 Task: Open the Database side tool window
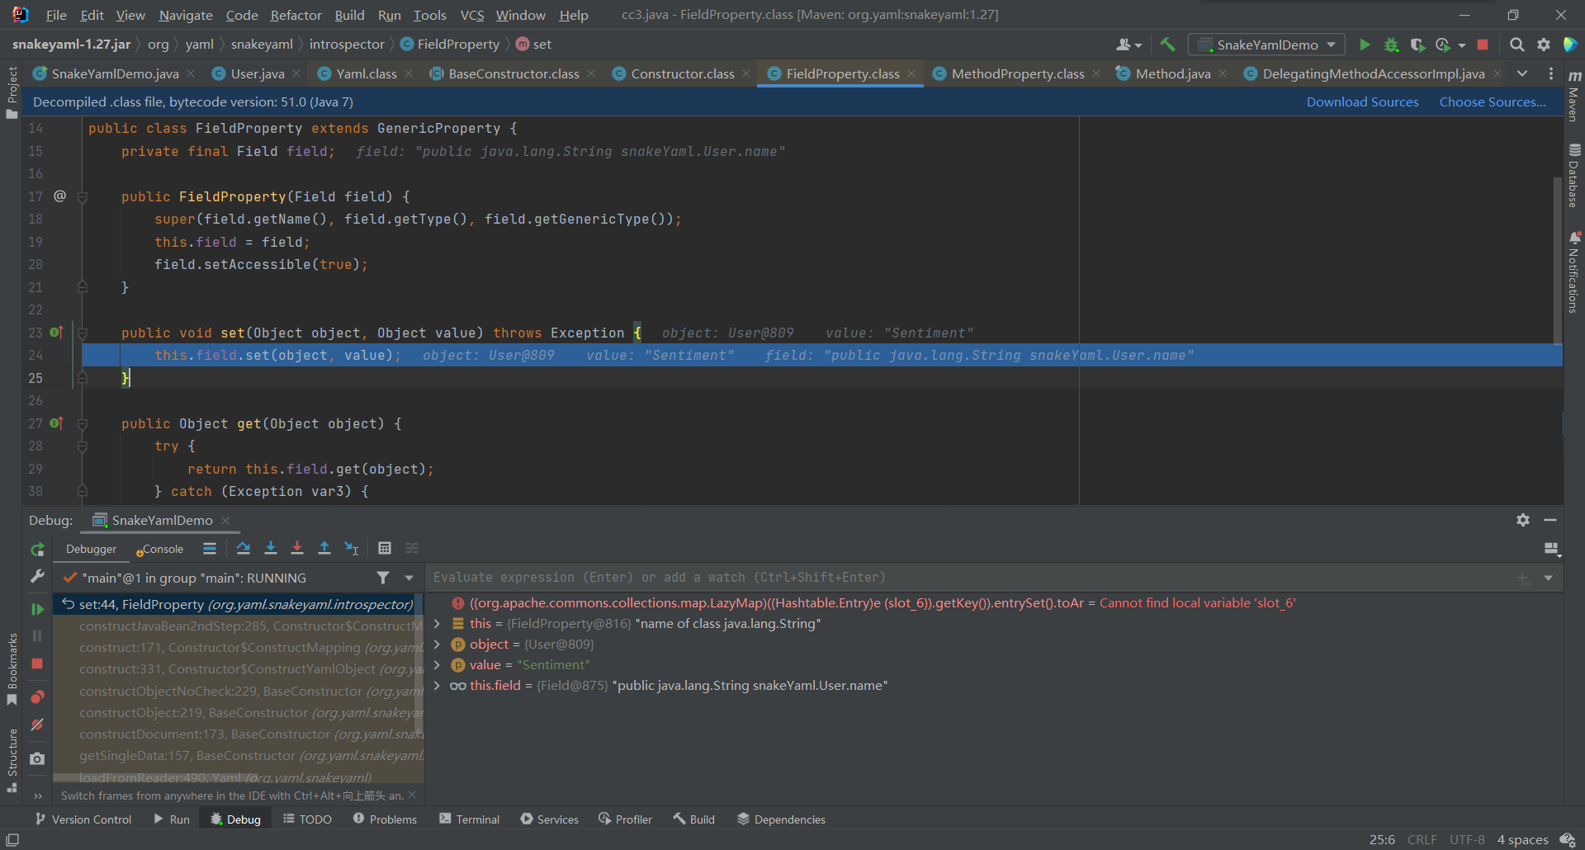(x=1574, y=177)
